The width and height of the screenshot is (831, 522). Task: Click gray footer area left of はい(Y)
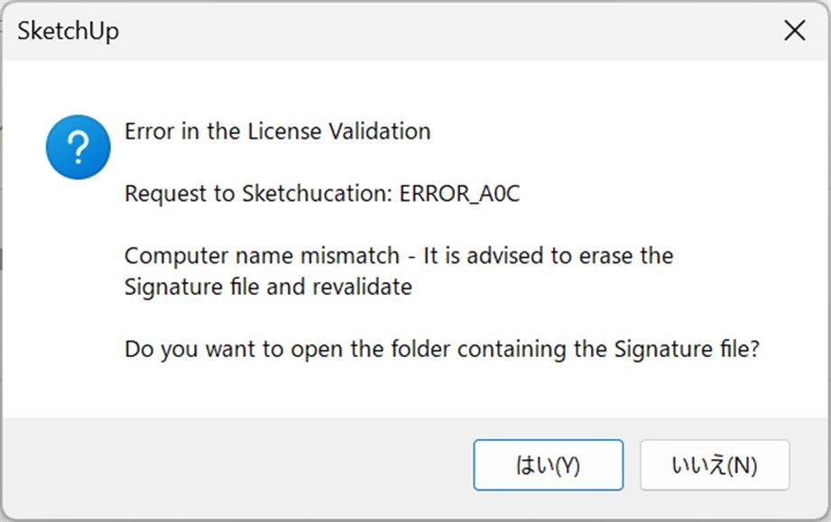238,465
